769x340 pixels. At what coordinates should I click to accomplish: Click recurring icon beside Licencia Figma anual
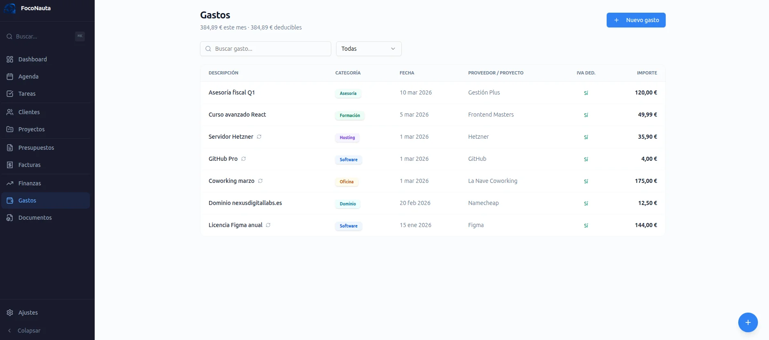point(268,225)
